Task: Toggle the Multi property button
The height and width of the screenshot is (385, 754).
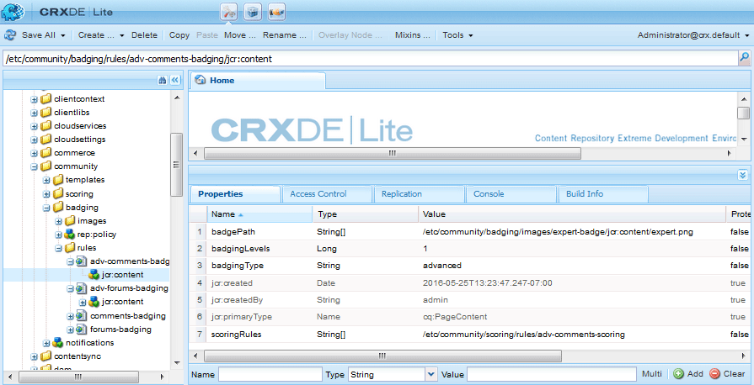Action: (651, 374)
